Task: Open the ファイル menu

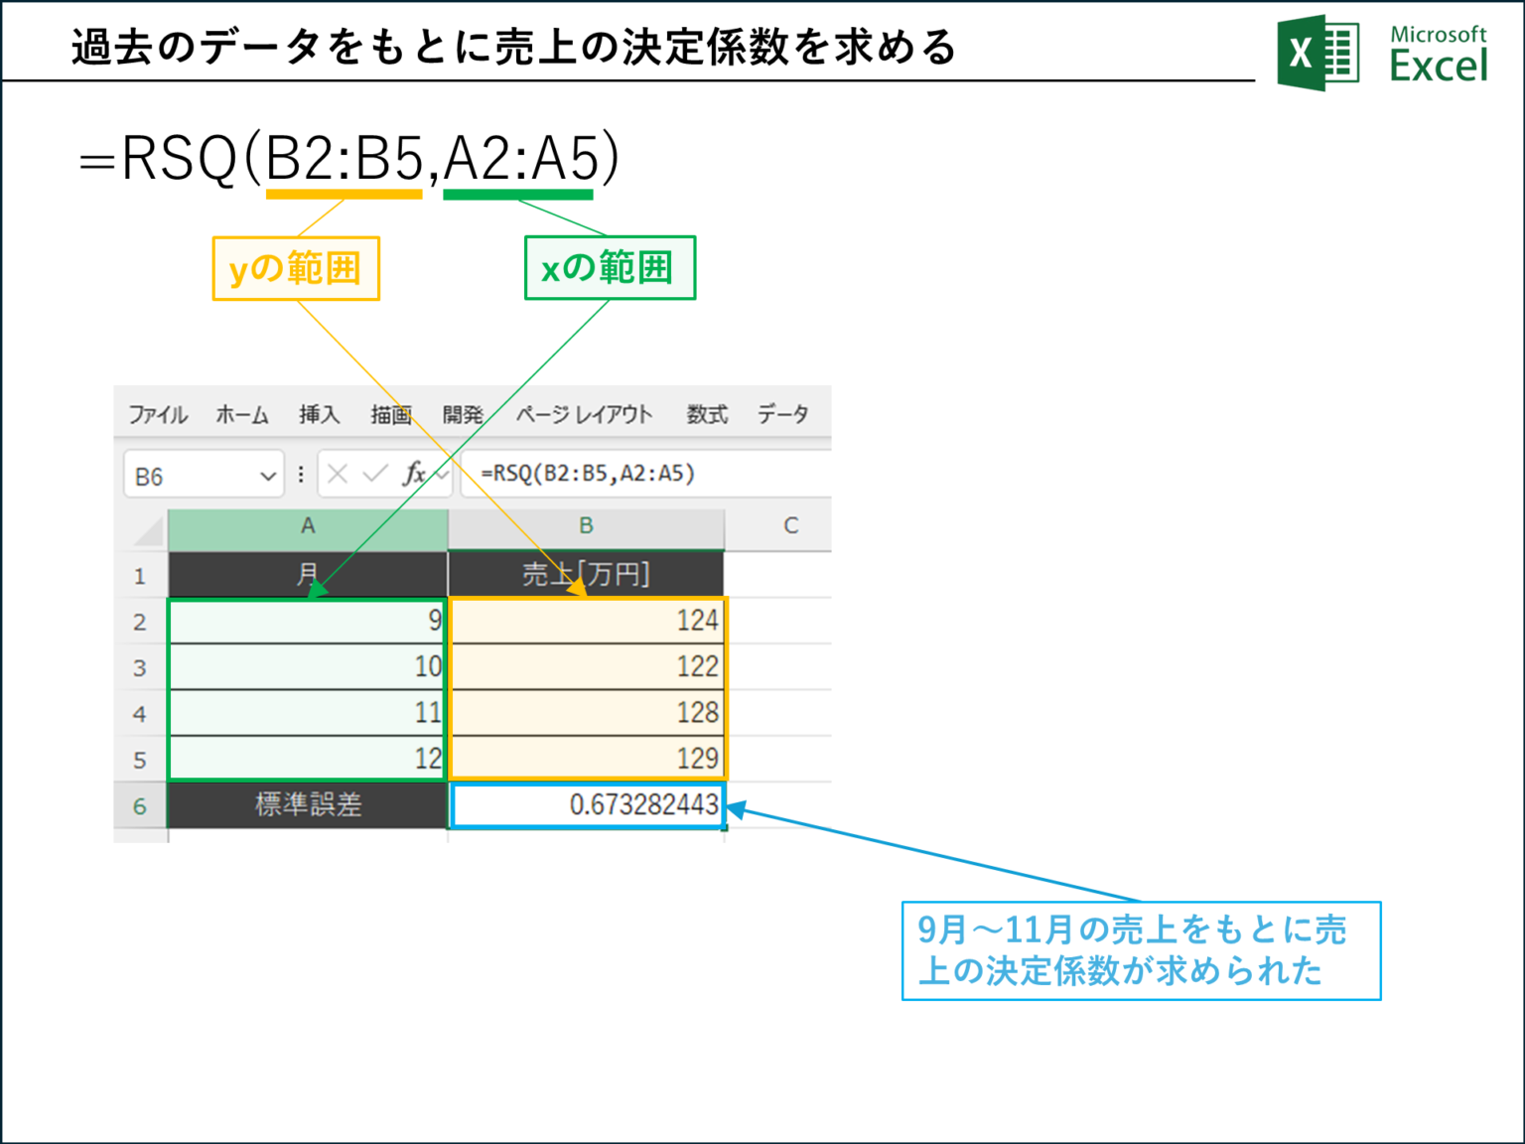Action: [x=158, y=415]
